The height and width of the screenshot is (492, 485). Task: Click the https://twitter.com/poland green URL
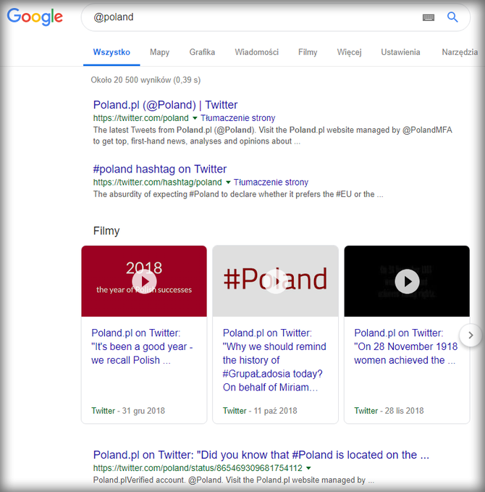click(140, 118)
